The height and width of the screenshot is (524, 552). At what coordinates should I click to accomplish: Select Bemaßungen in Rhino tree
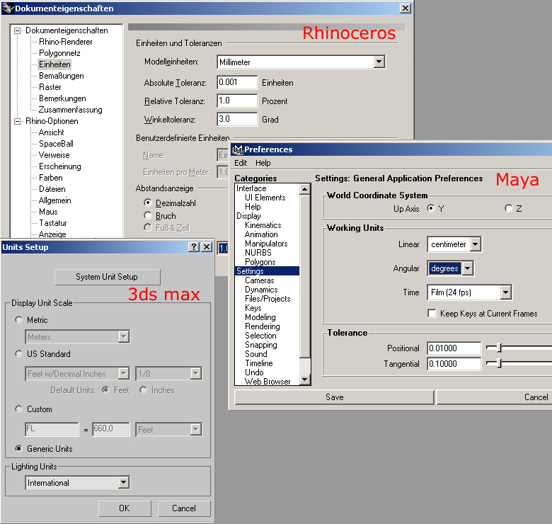[x=62, y=76]
